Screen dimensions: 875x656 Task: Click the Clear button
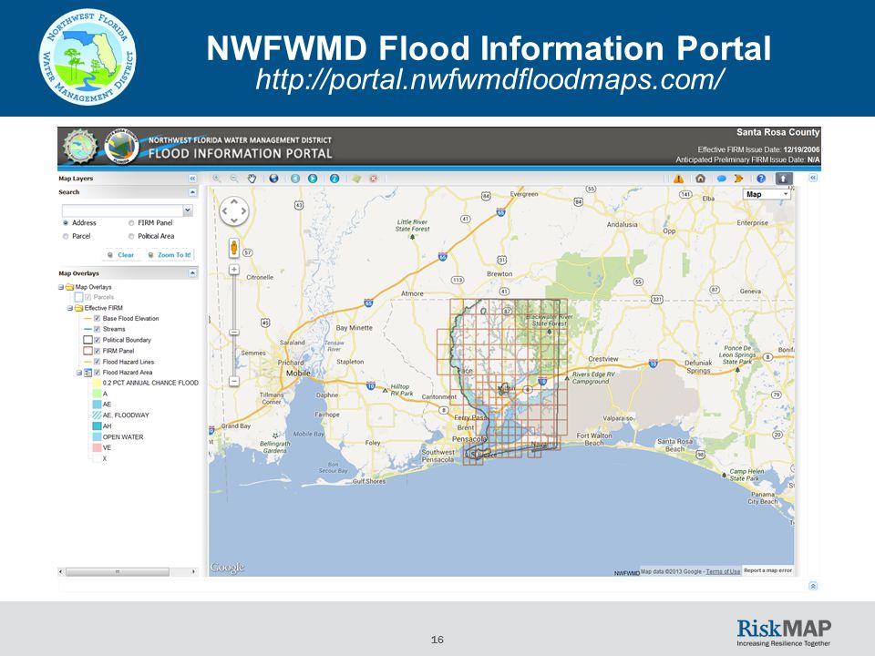pyautogui.click(x=120, y=255)
